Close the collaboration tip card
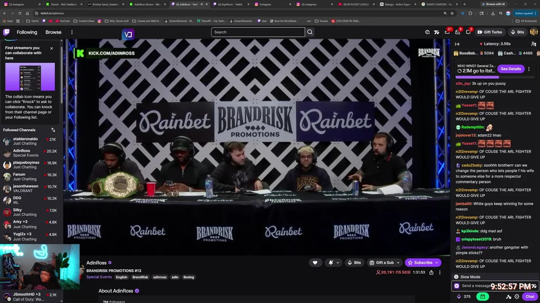This screenshot has height=303, width=540. [51, 48]
